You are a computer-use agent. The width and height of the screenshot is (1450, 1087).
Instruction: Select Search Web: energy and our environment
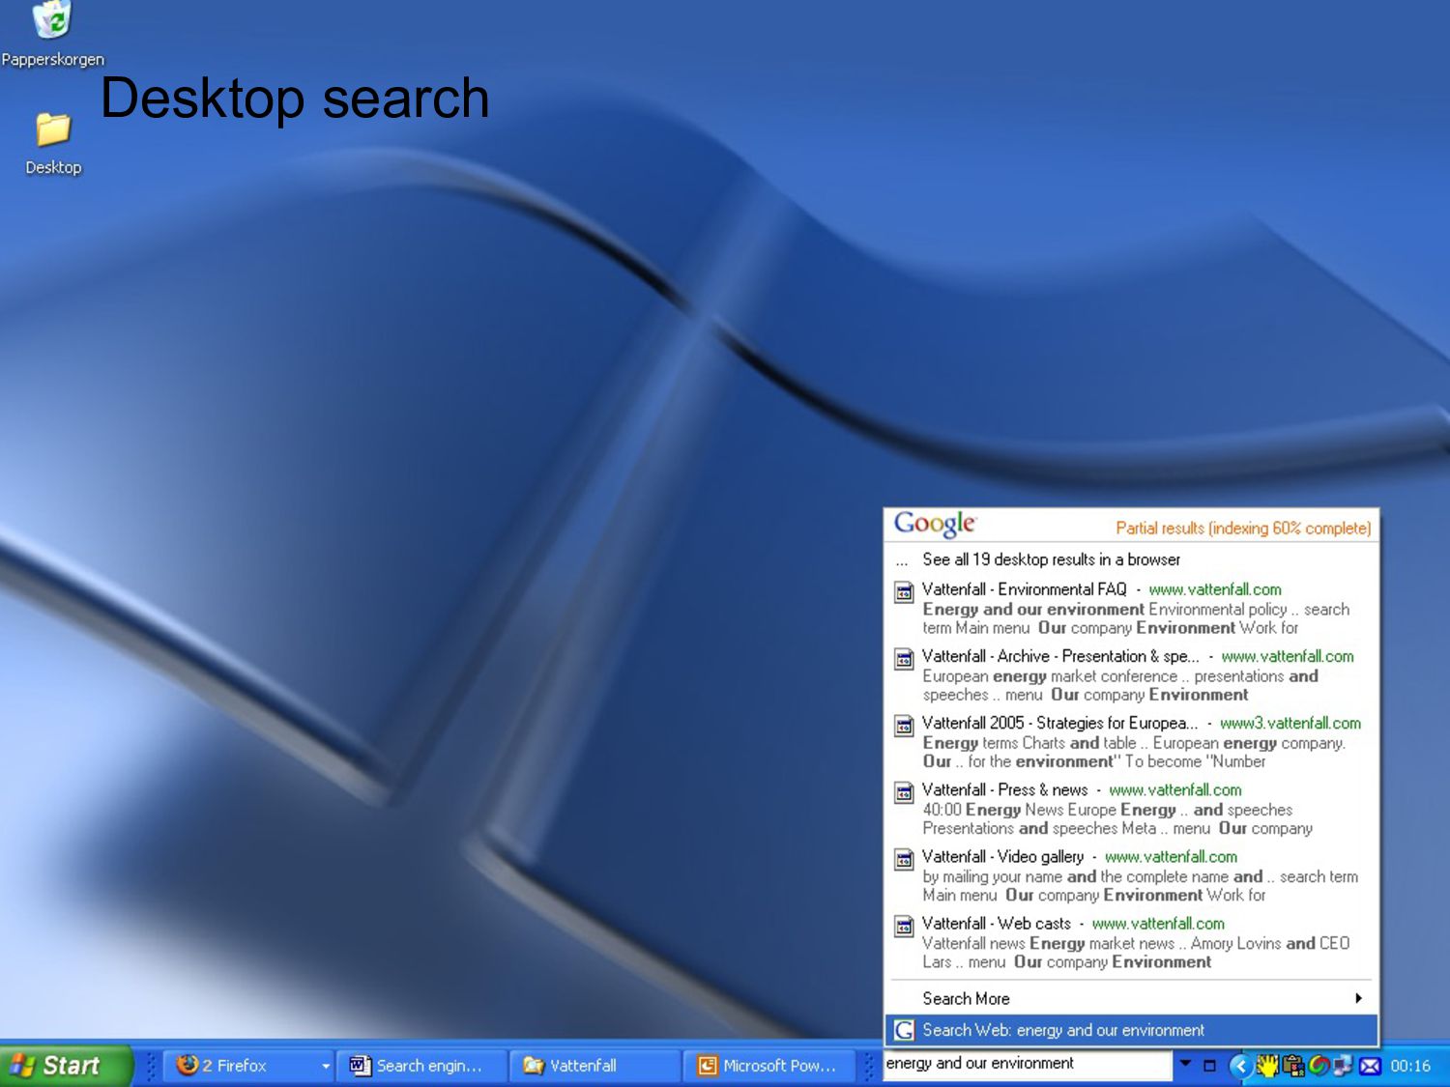[1131, 1030]
